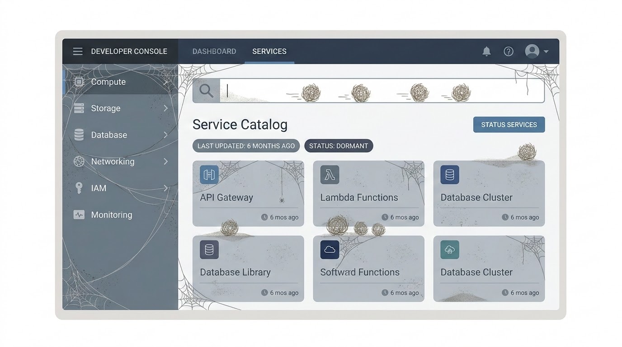The height and width of the screenshot is (347, 622).
Task: Select the Lambda Functions icon
Action: coord(329,175)
